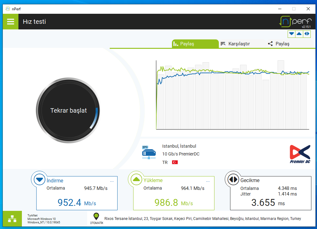
Task: Click the OTOMATİK location pin icon
Action: (96, 216)
